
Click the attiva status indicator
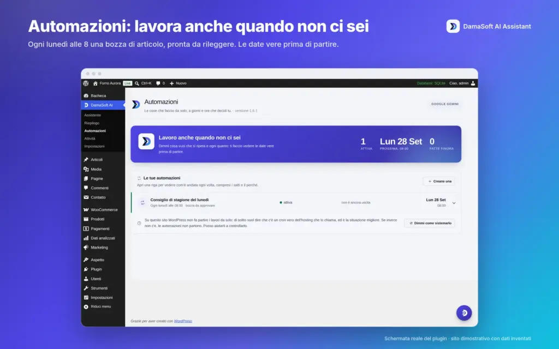pos(286,203)
